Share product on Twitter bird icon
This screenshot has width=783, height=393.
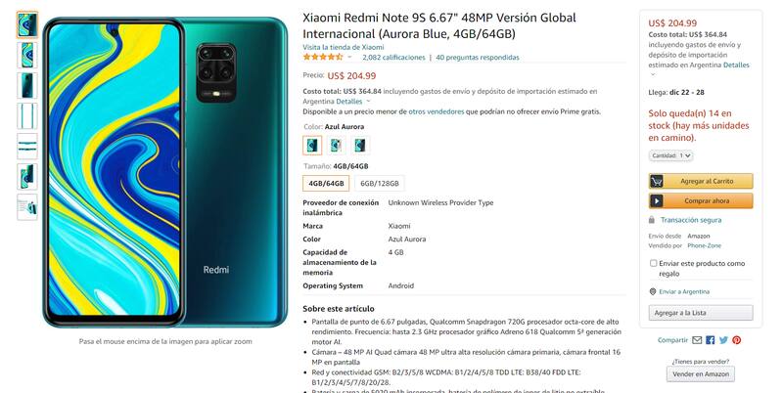click(x=723, y=340)
